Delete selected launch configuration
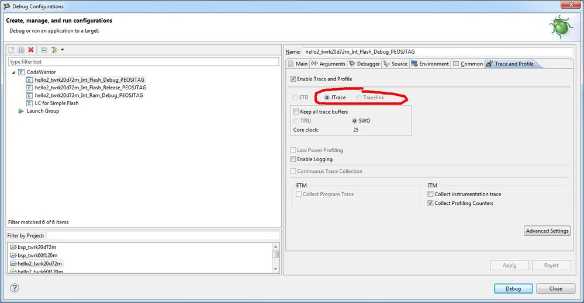Viewport: 584px width, 303px height. [x=31, y=50]
